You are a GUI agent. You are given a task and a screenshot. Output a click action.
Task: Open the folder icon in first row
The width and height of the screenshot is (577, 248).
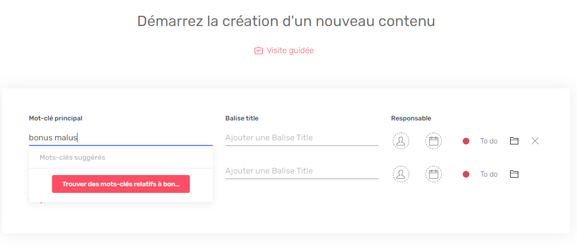[x=514, y=141]
